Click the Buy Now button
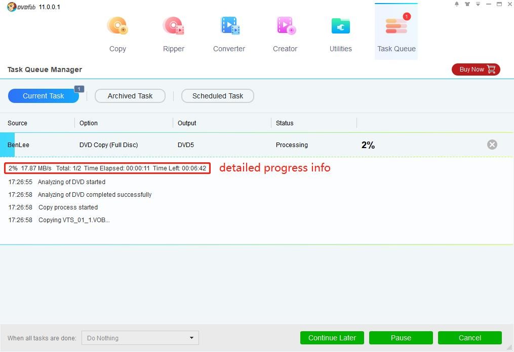The image size is (514, 352). [x=476, y=69]
